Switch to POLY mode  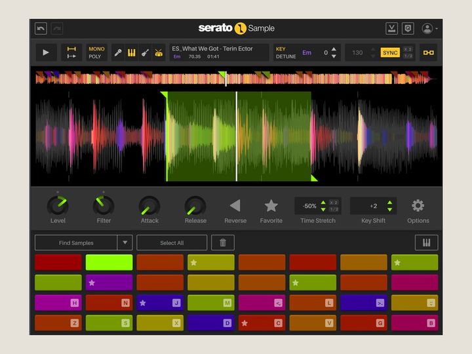(95, 56)
